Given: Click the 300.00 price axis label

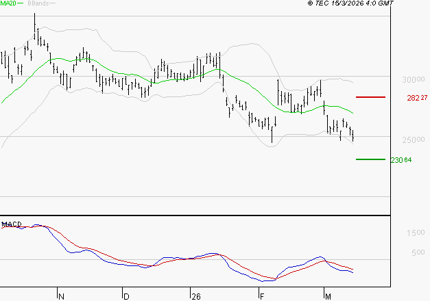Looking at the screenshot, I should (x=414, y=79).
